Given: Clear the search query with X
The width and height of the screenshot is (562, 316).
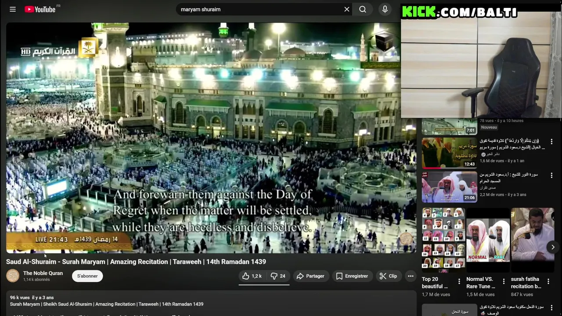Looking at the screenshot, I should coord(347,9).
